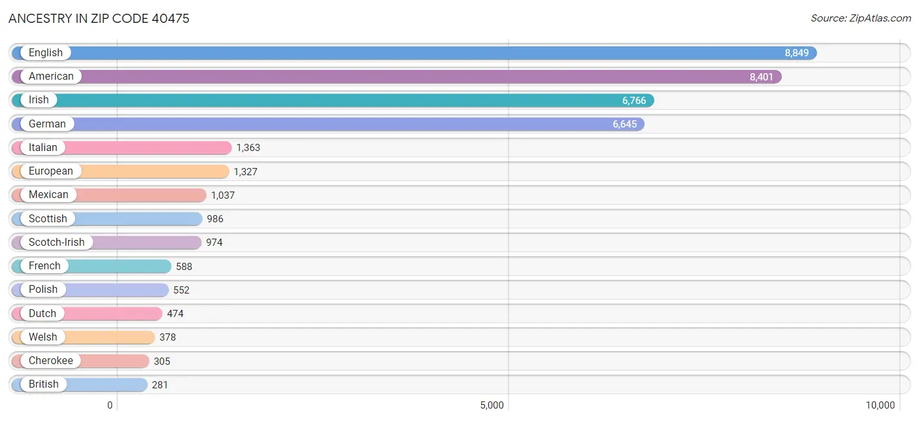Click the Dutch bar label
This screenshot has width=919, height=421.
point(42,313)
